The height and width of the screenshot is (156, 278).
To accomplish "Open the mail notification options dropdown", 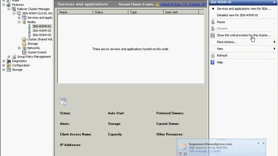I will pos(258,143).
